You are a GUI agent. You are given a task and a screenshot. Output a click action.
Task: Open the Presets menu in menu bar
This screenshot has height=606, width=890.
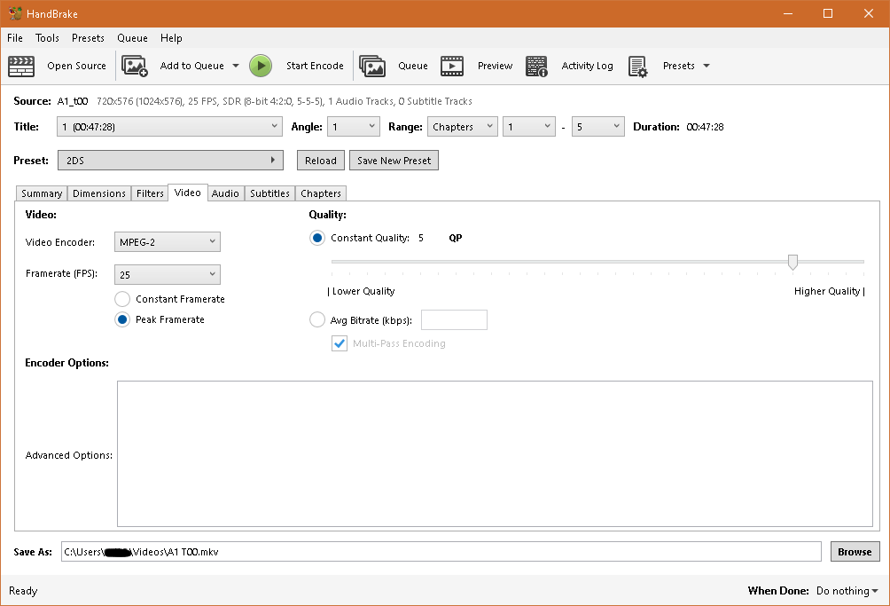tap(88, 38)
